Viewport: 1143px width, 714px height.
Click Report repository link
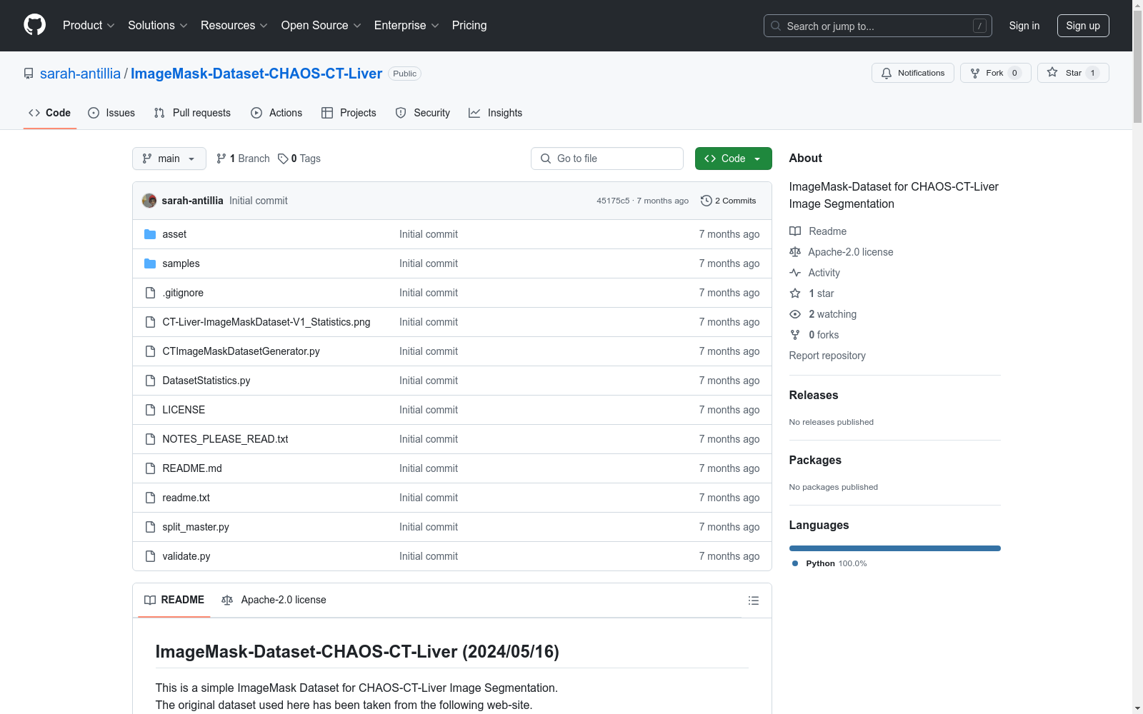[x=827, y=356]
